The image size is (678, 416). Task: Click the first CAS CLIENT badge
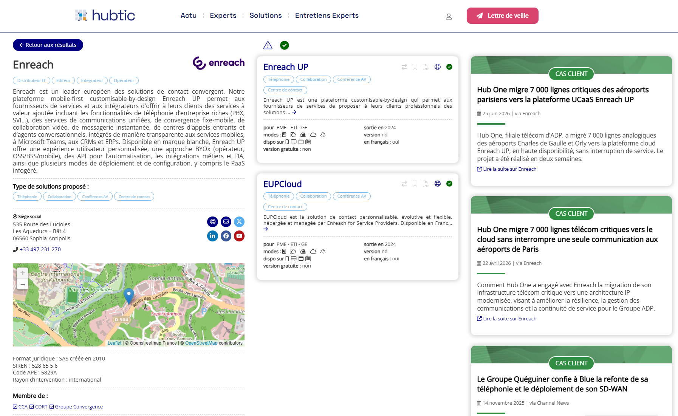[x=571, y=74]
